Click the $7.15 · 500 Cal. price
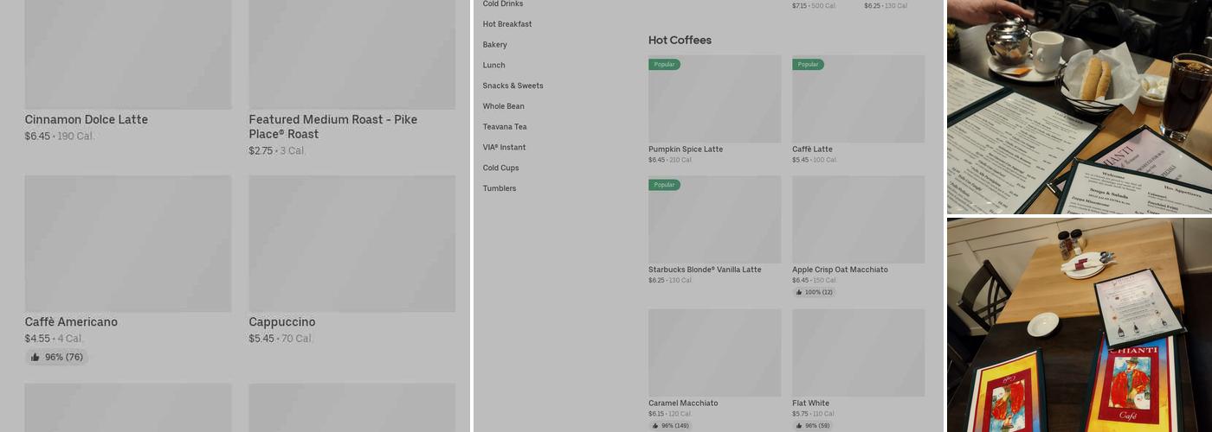The image size is (1212, 432). point(814,6)
